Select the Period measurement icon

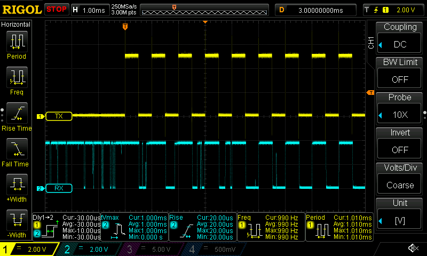[x=16, y=42]
